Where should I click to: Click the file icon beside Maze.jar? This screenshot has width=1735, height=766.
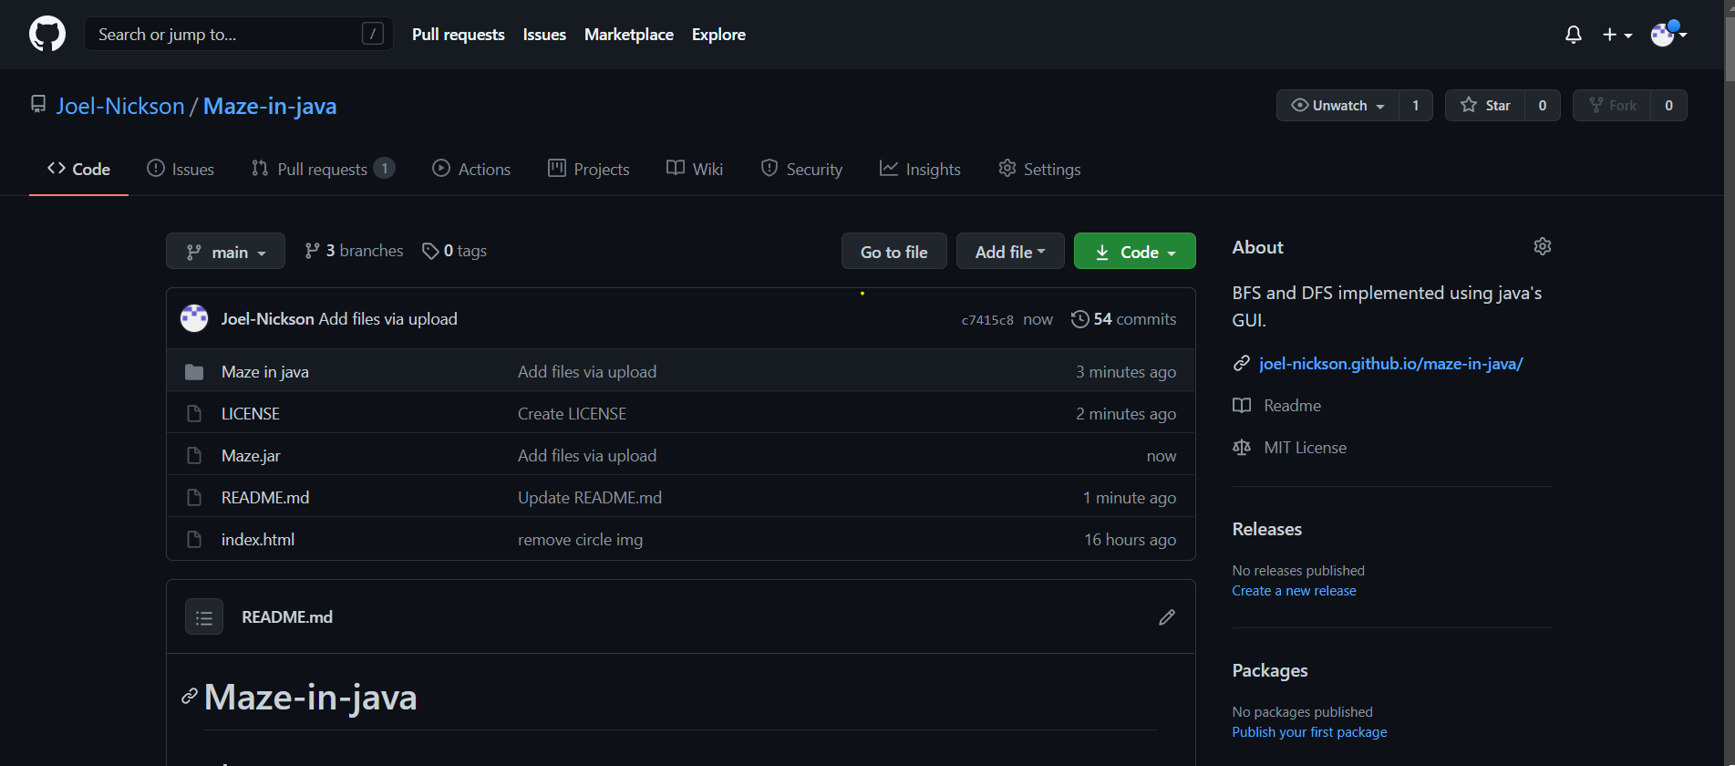[194, 456]
